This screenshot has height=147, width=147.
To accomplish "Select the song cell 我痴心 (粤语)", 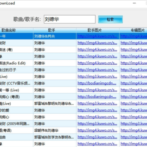I will coord(16,97).
